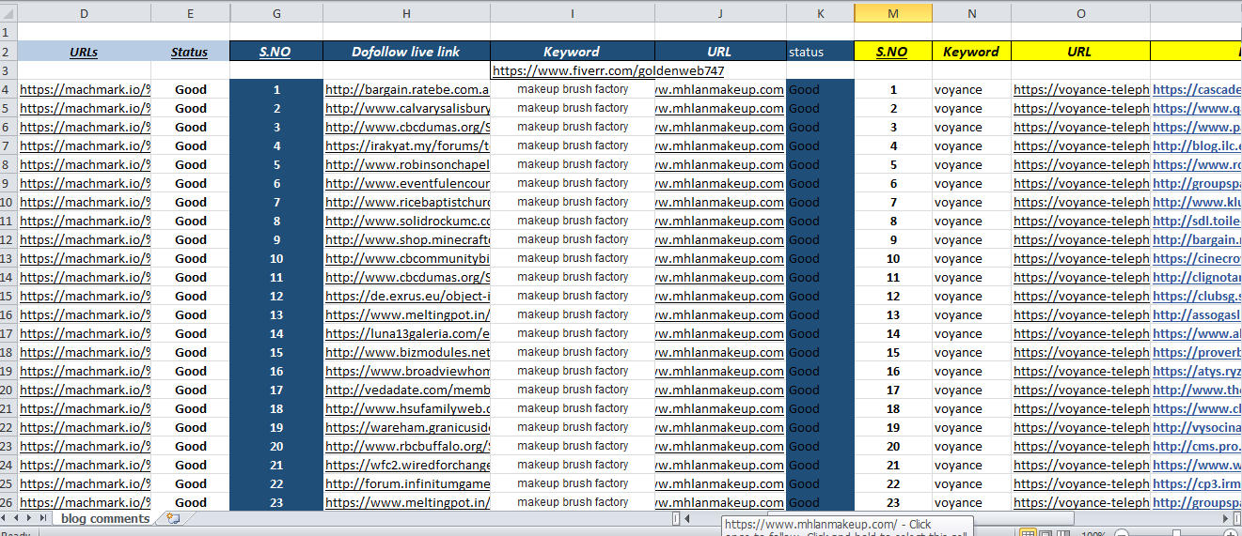Select serial number 13 in column G
The image size is (1242, 536).
(x=275, y=314)
